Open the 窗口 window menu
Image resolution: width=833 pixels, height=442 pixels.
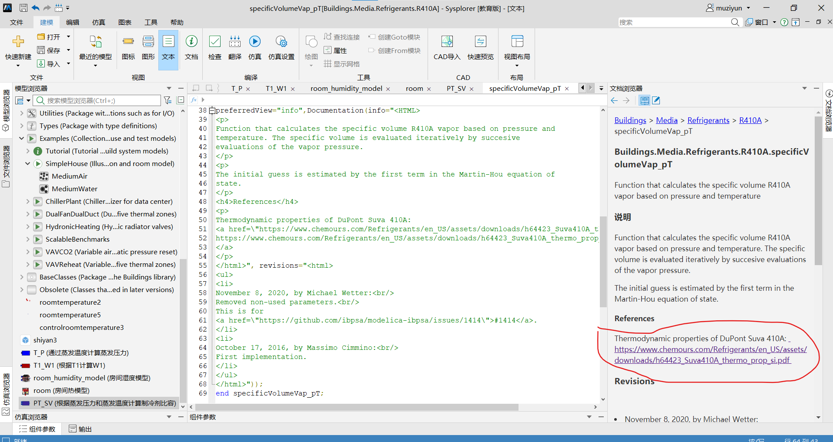761,22
